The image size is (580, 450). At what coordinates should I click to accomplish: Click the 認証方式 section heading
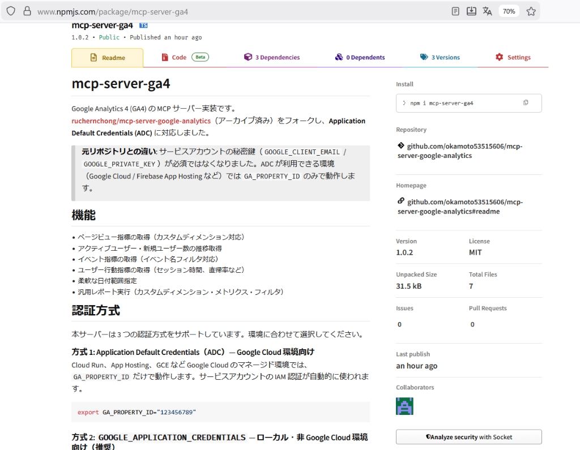coord(96,310)
